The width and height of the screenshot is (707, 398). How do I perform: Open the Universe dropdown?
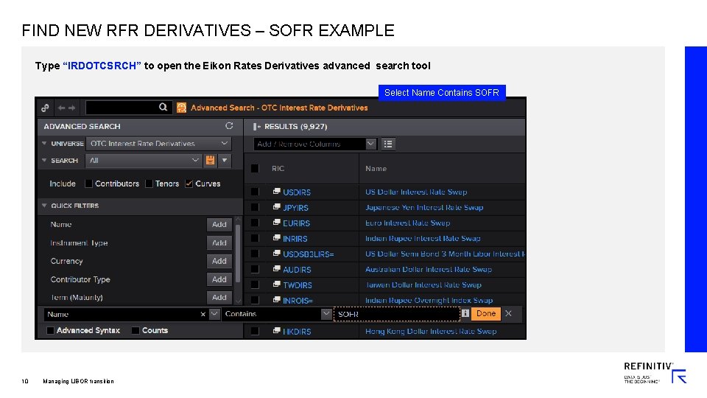click(x=158, y=144)
